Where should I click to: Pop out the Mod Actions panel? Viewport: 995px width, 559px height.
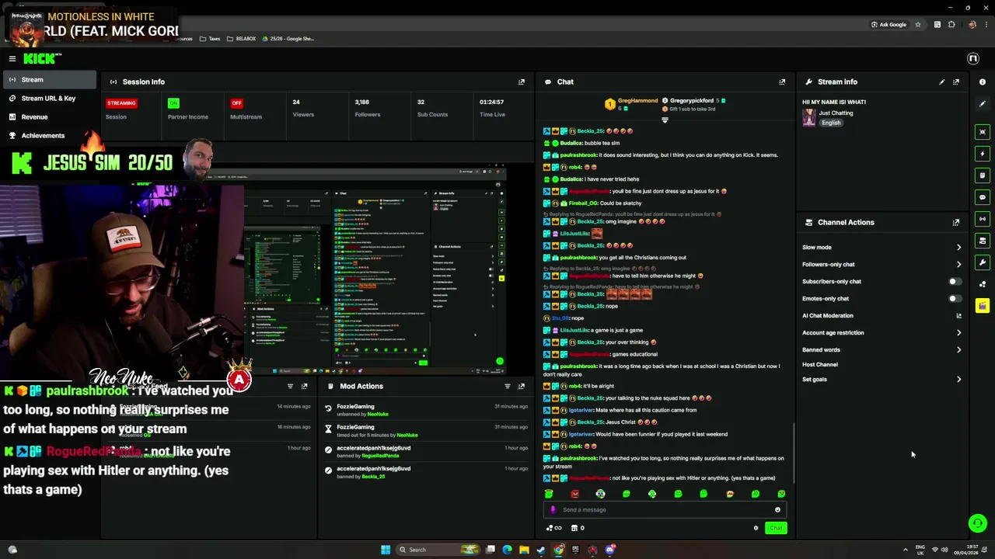pyautogui.click(x=522, y=386)
